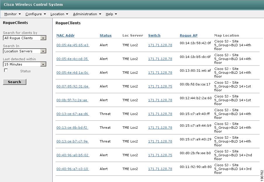This screenshot has height=182, width=264.
Task: Click Threat status of client 00:13:ce:8b:bd:f2
Action: pyautogui.click(x=105, y=128)
